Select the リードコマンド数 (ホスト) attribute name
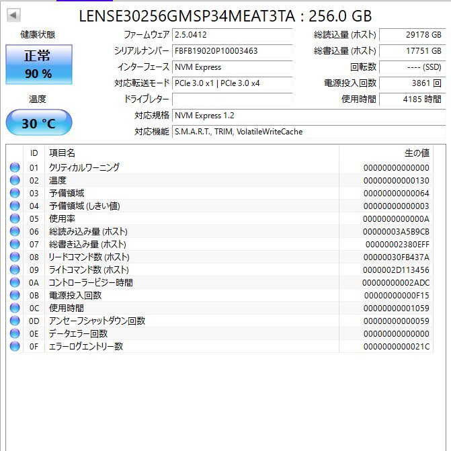Screen dimensions: 451x451 click(x=89, y=257)
